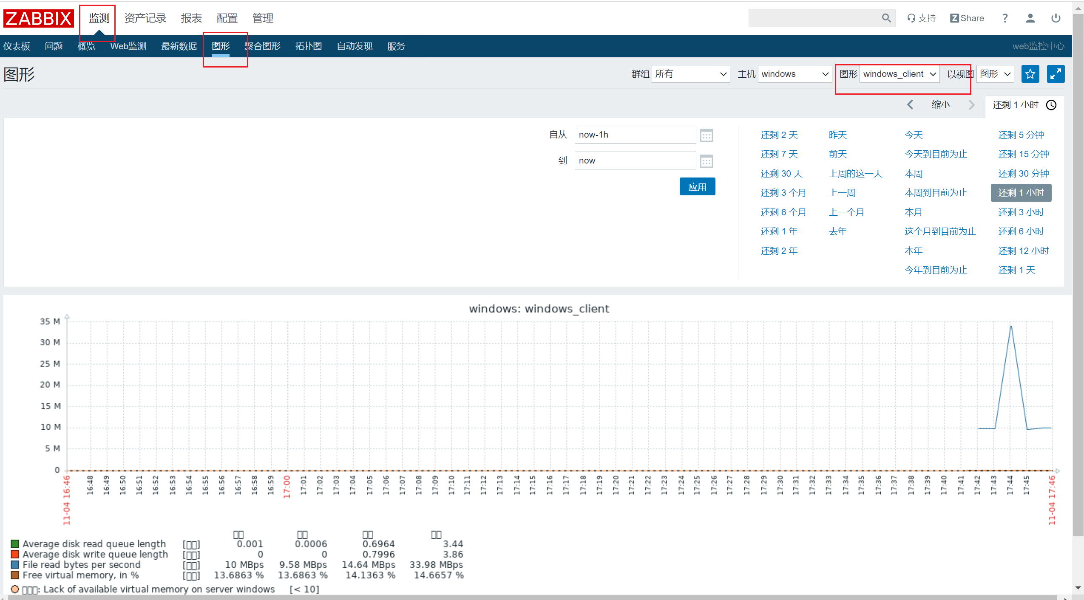Click the help question mark icon

(x=1005, y=18)
